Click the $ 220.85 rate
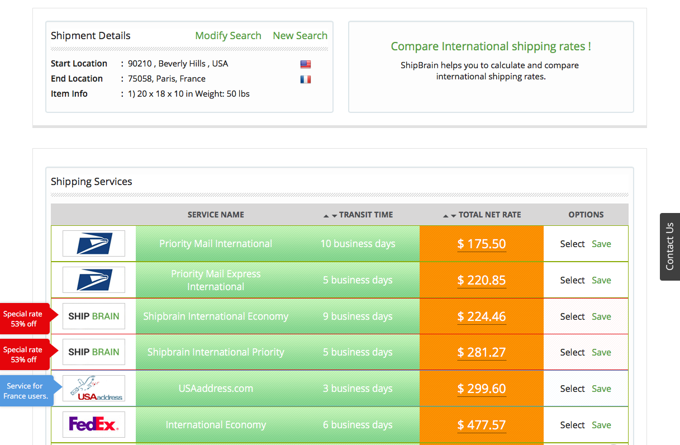Image resolution: width=680 pixels, height=445 pixels. click(482, 280)
